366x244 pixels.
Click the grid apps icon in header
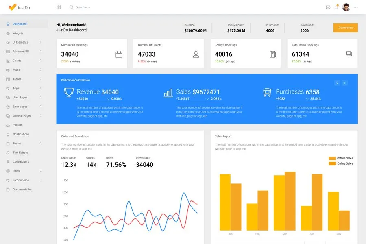coord(59,7)
